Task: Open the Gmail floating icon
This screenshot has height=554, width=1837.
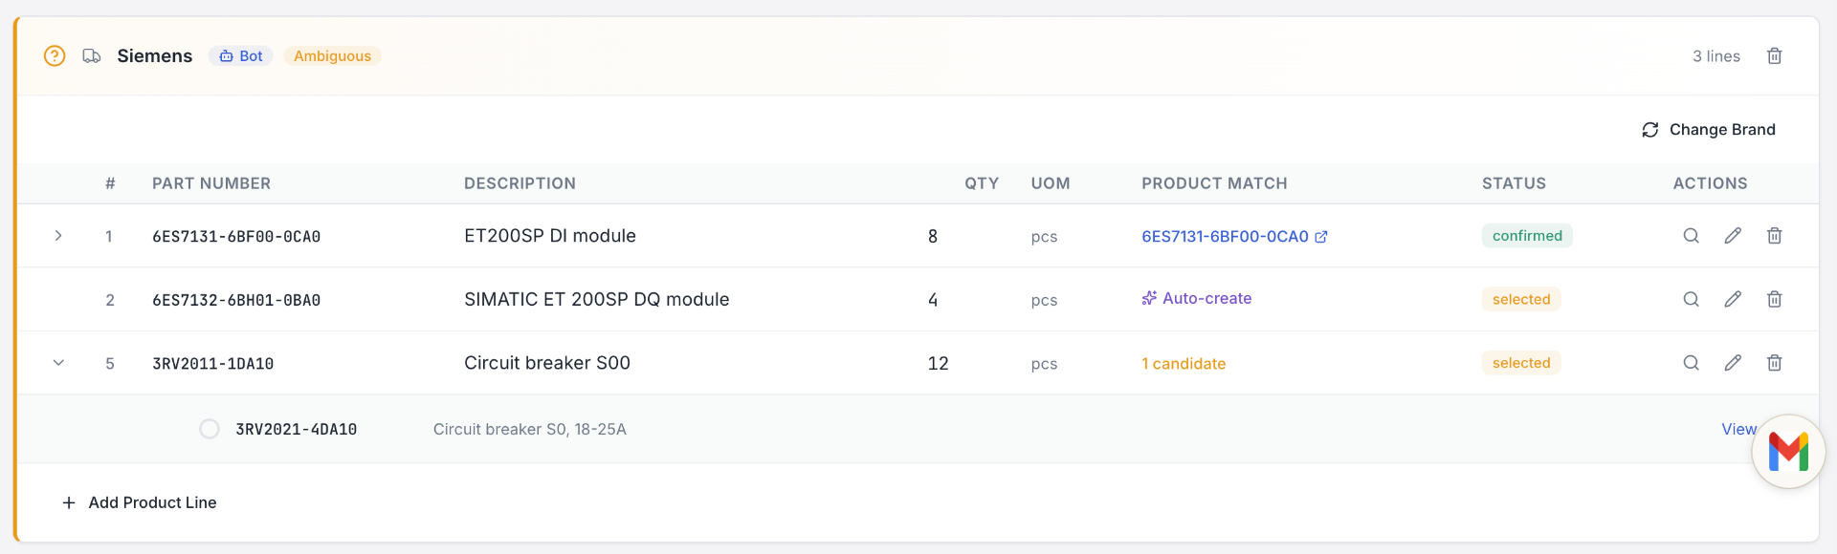Action: [x=1787, y=452]
